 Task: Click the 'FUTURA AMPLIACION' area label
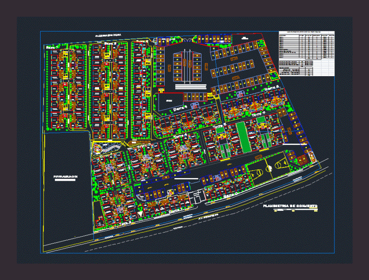tap(65, 177)
